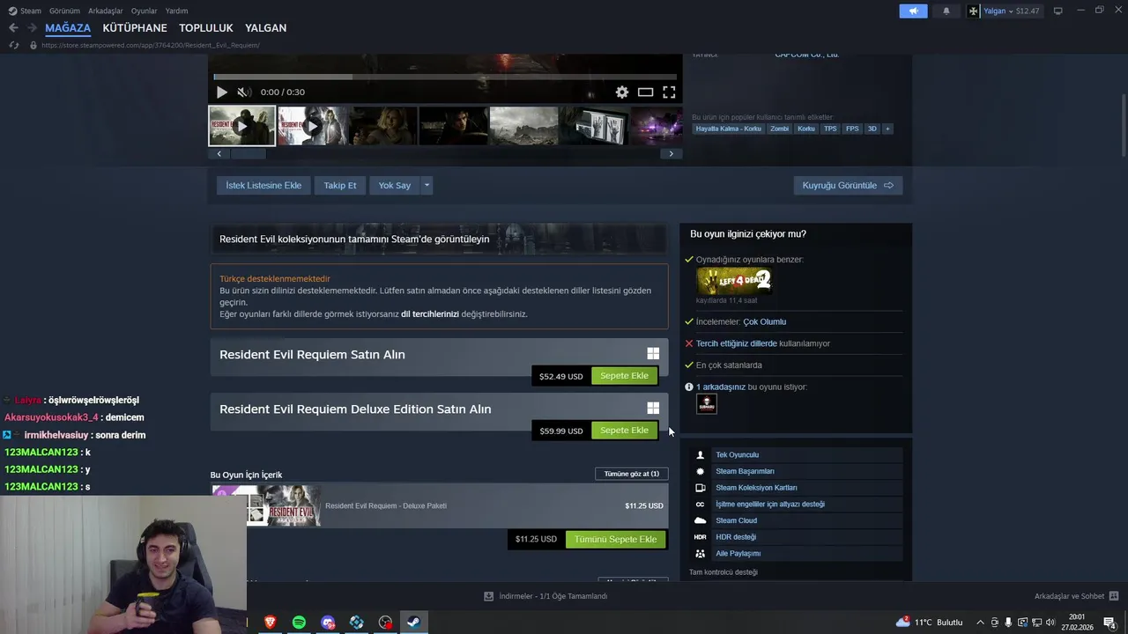Reload the store page

14,45
